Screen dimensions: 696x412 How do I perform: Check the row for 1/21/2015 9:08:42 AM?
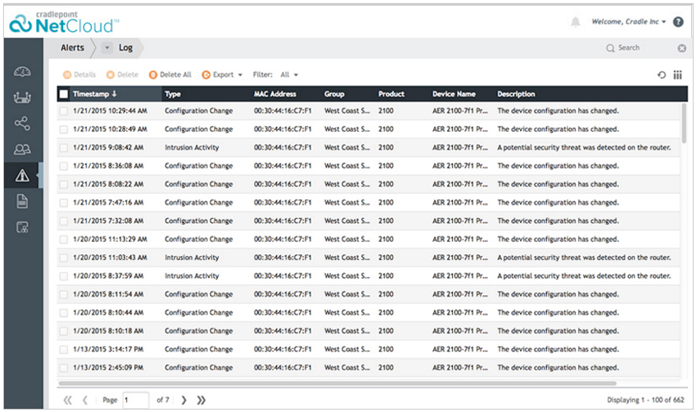coord(64,147)
